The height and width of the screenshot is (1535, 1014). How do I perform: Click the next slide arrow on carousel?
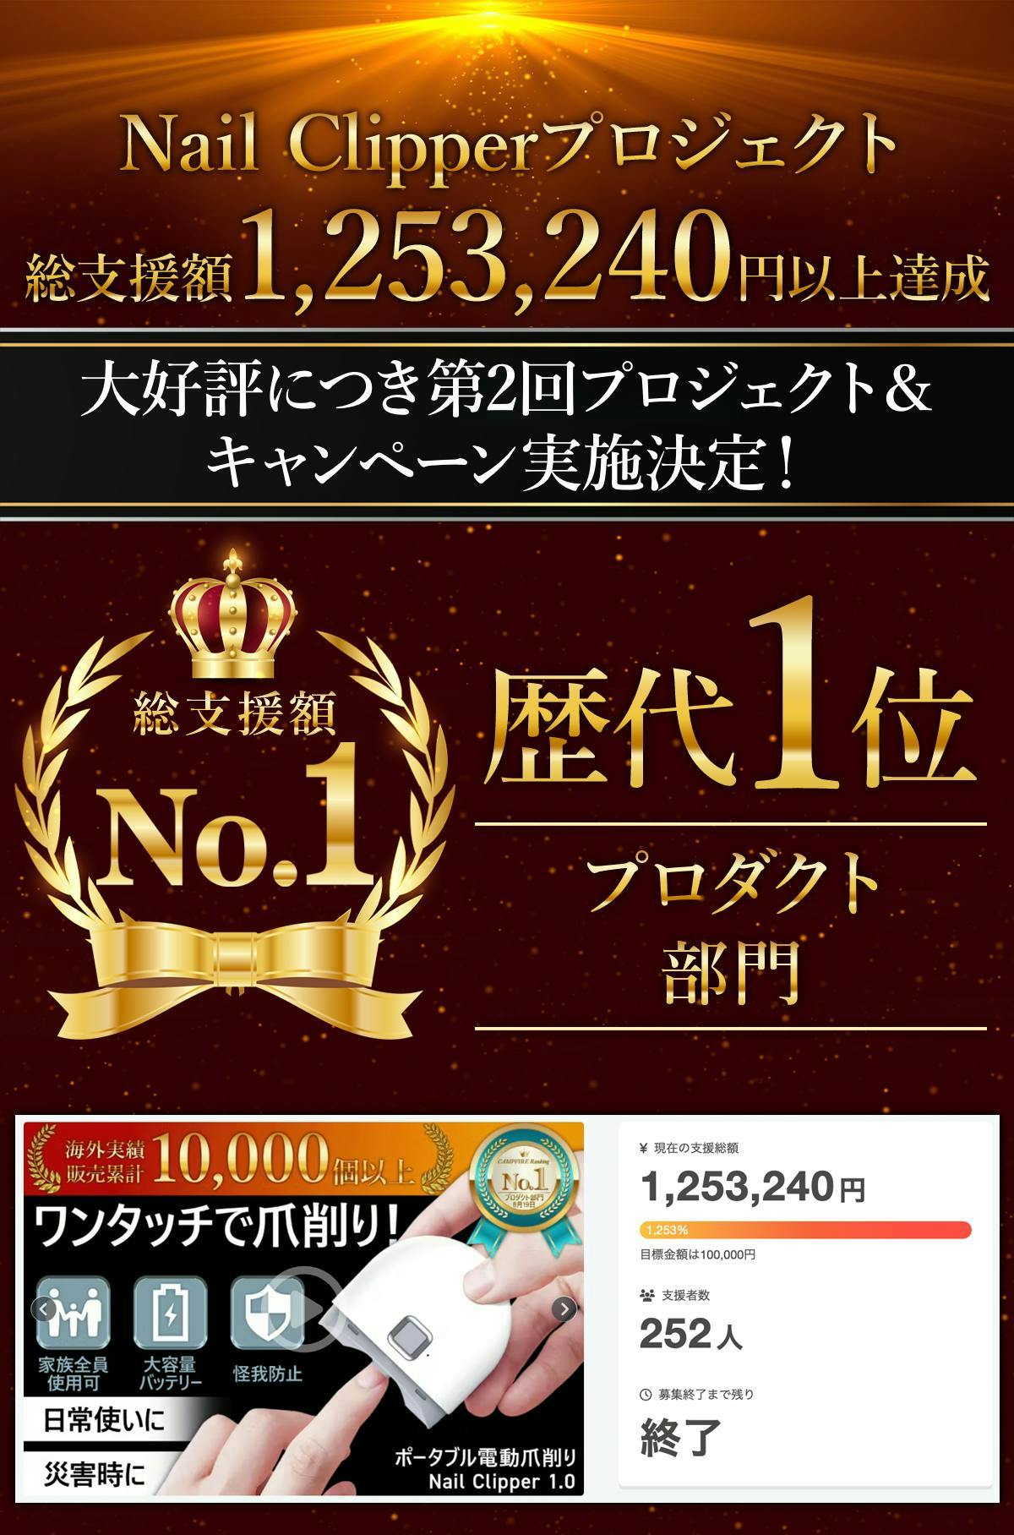point(564,1309)
